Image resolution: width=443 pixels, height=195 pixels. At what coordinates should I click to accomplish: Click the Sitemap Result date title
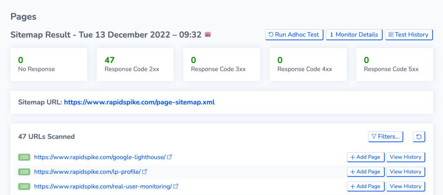point(106,35)
